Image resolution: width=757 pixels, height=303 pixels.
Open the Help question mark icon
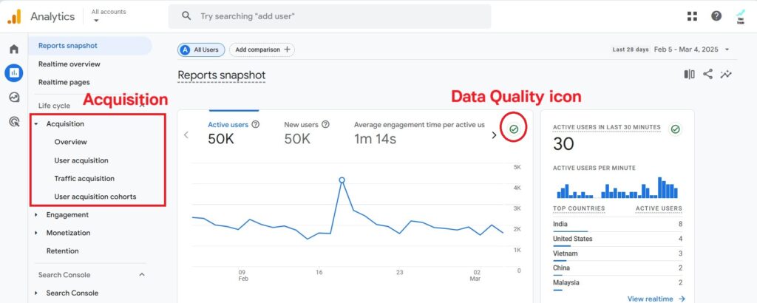point(716,16)
